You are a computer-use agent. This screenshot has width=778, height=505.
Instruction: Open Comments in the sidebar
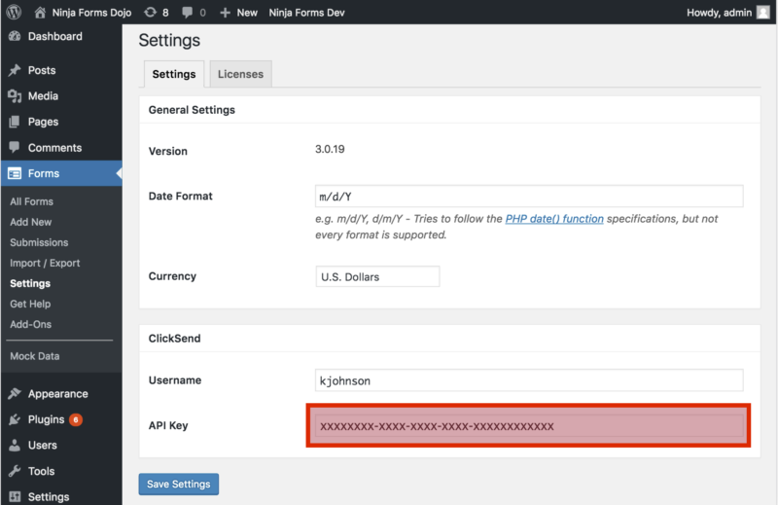54,148
